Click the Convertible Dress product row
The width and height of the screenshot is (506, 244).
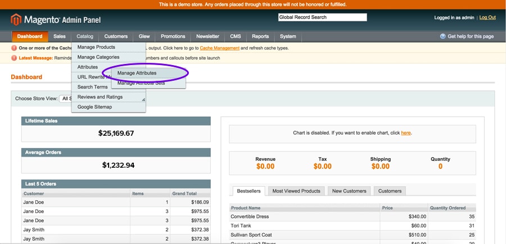tap(353, 217)
